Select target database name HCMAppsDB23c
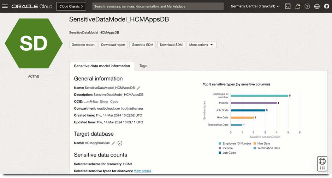 (x=97, y=143)
